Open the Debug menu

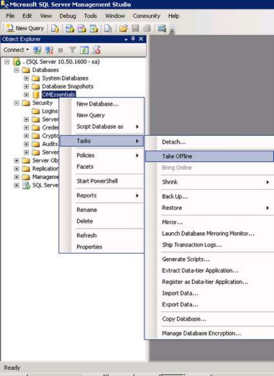(68, 16)
